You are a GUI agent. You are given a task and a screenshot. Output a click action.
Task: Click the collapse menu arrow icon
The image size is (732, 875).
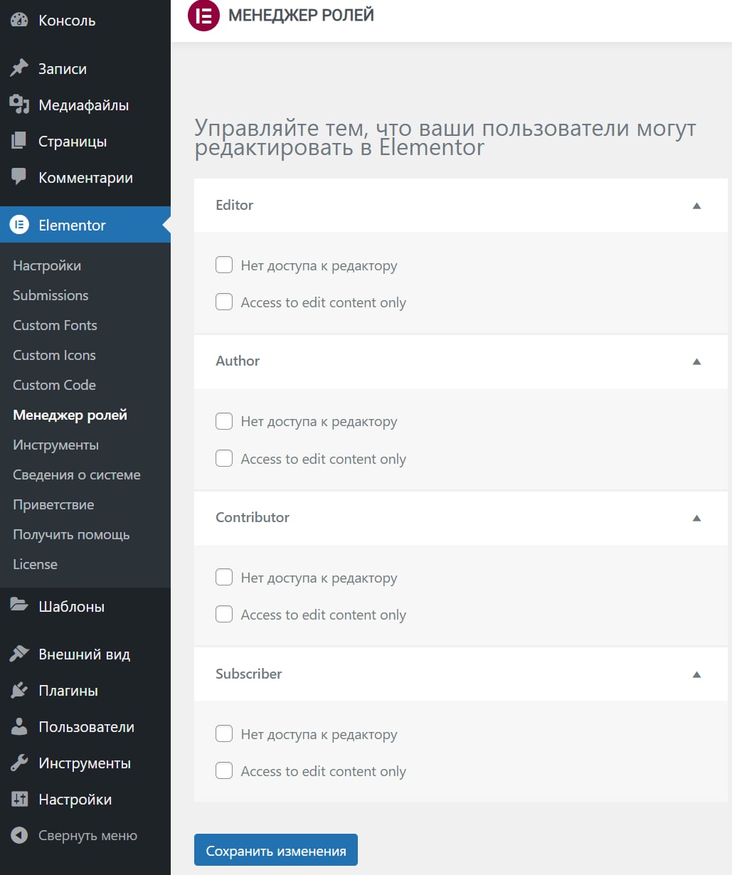19,835
